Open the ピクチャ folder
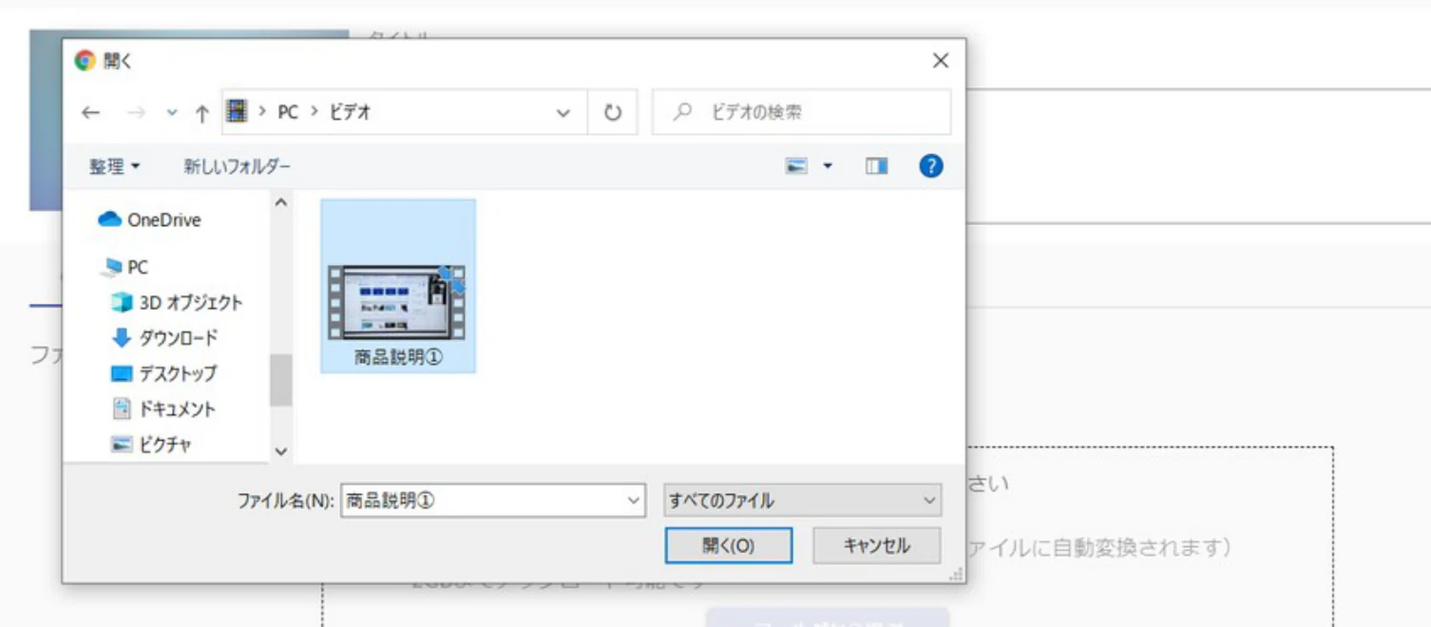 coord(152,444)
